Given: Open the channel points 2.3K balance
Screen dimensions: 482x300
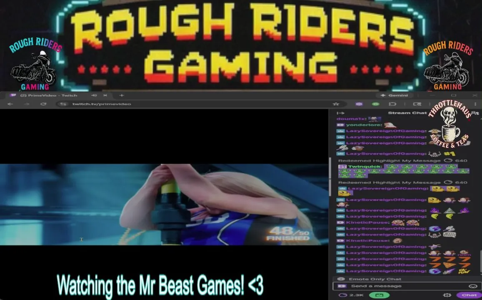Looking at the screenshot, I should tap(351, 295).
